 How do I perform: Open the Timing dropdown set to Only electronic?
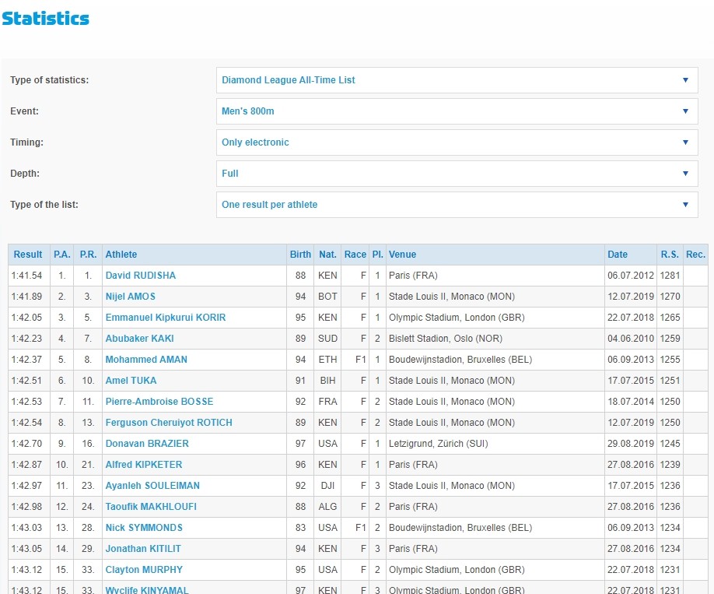(457, 142)
